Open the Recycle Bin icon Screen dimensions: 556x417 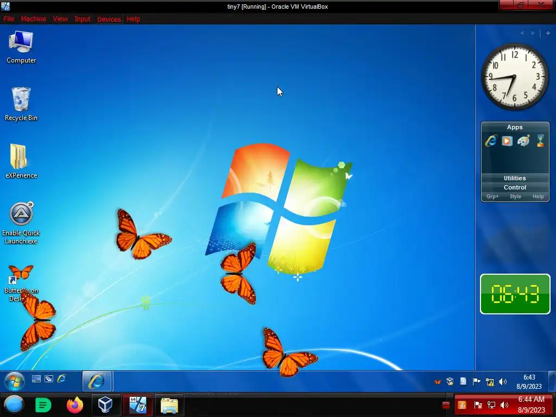click(21, 104)
